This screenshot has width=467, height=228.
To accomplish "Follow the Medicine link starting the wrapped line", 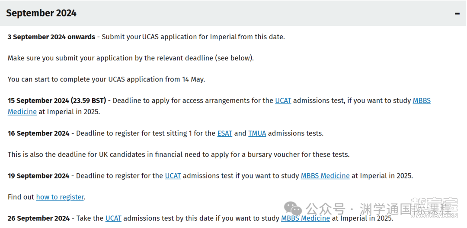I will pos(22,112).
